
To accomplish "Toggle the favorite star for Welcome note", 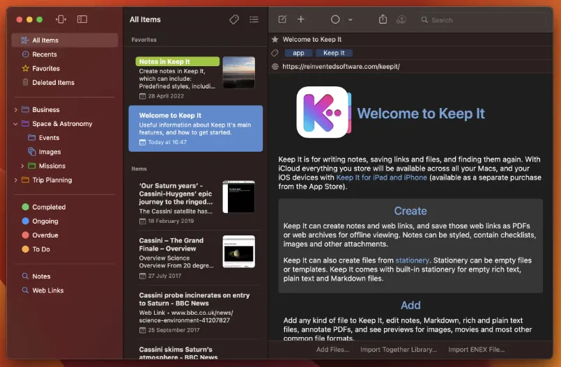I will click(x=275, y=39).
